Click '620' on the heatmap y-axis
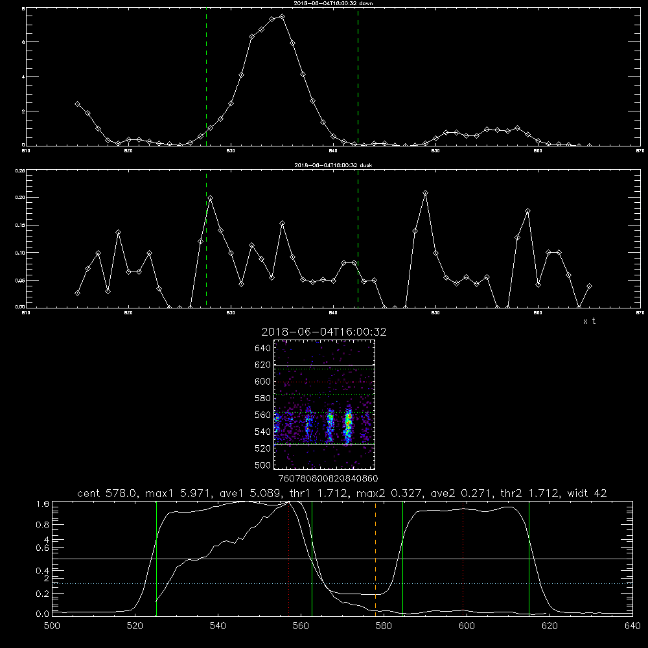This screenshot has height=648, width=648. click(263, 365)
